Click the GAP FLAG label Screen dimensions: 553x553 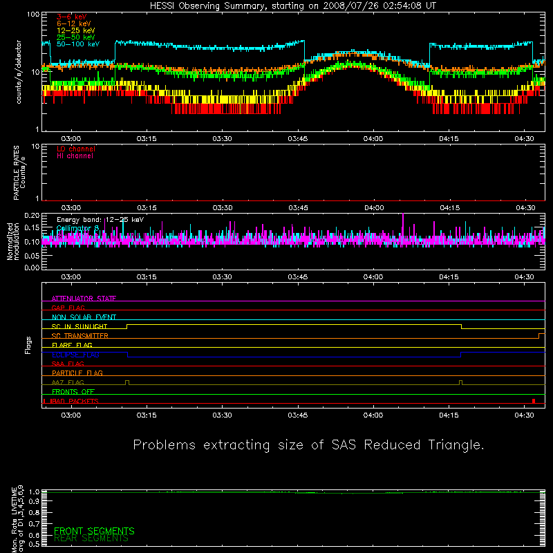click(68, 308)
